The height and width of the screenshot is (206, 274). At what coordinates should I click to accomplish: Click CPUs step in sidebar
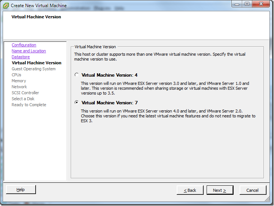pos(16,75)
